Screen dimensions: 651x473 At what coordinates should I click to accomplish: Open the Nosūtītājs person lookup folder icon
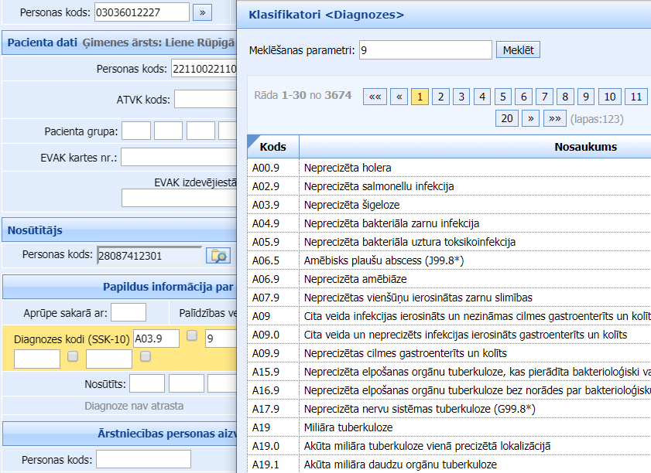(x=218, y=255)
